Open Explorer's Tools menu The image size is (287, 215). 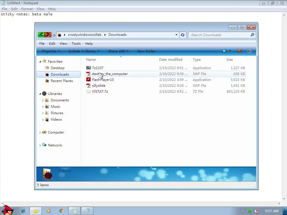click(x=76, y=43)
